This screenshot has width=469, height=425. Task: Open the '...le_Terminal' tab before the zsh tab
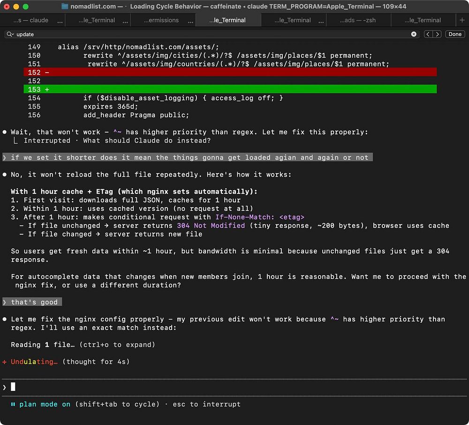point(293,20)
